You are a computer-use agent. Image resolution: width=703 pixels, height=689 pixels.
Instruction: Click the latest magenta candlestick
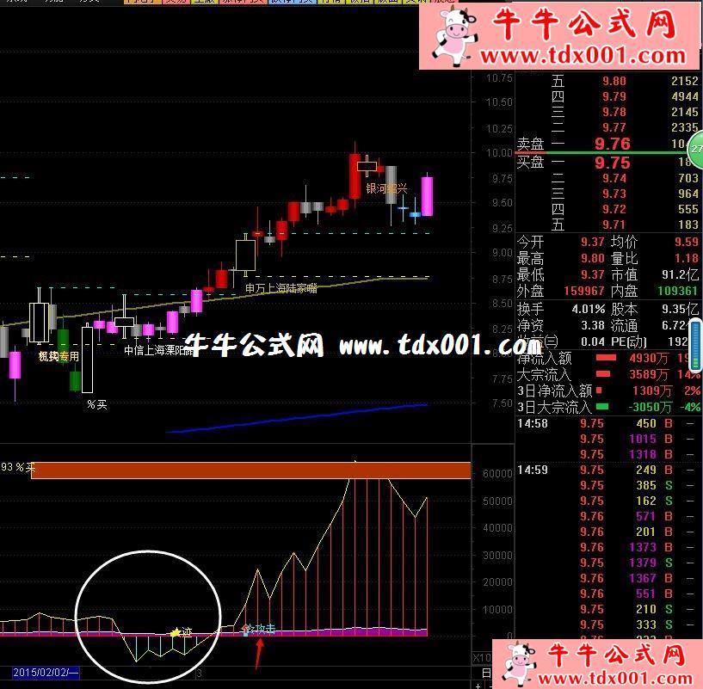(x=427, y=196)
